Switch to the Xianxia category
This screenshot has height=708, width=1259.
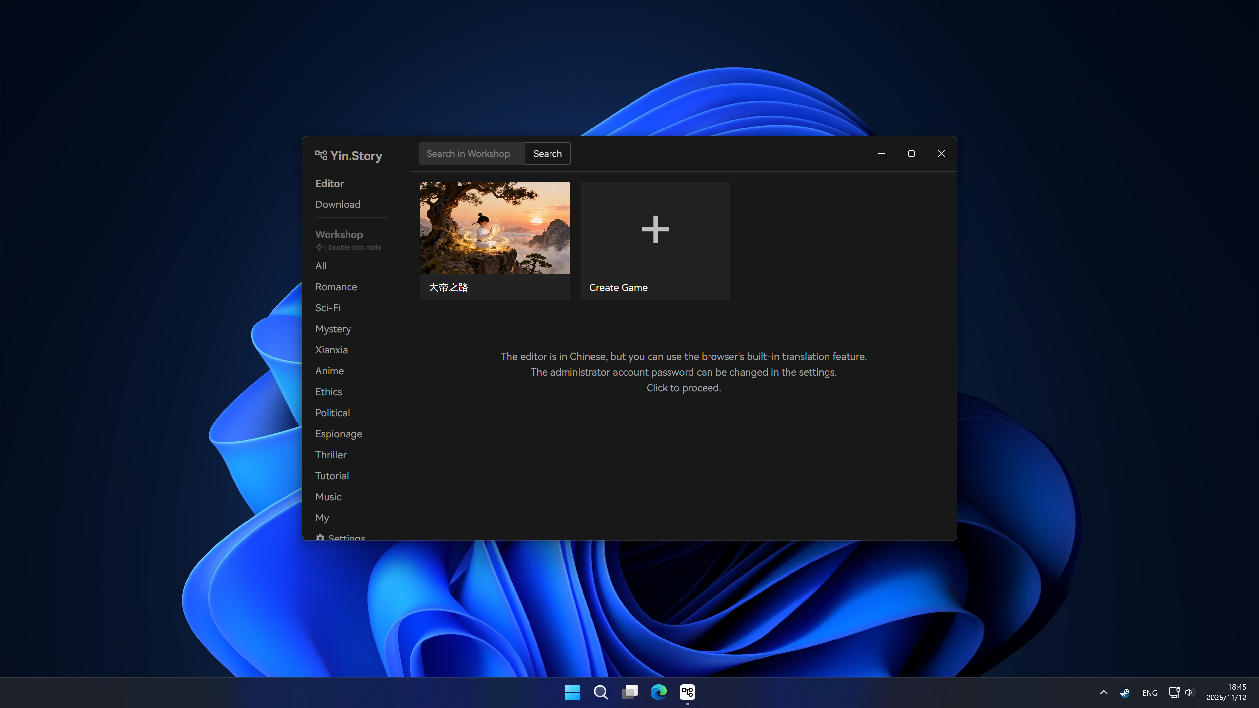click(331, 350)
